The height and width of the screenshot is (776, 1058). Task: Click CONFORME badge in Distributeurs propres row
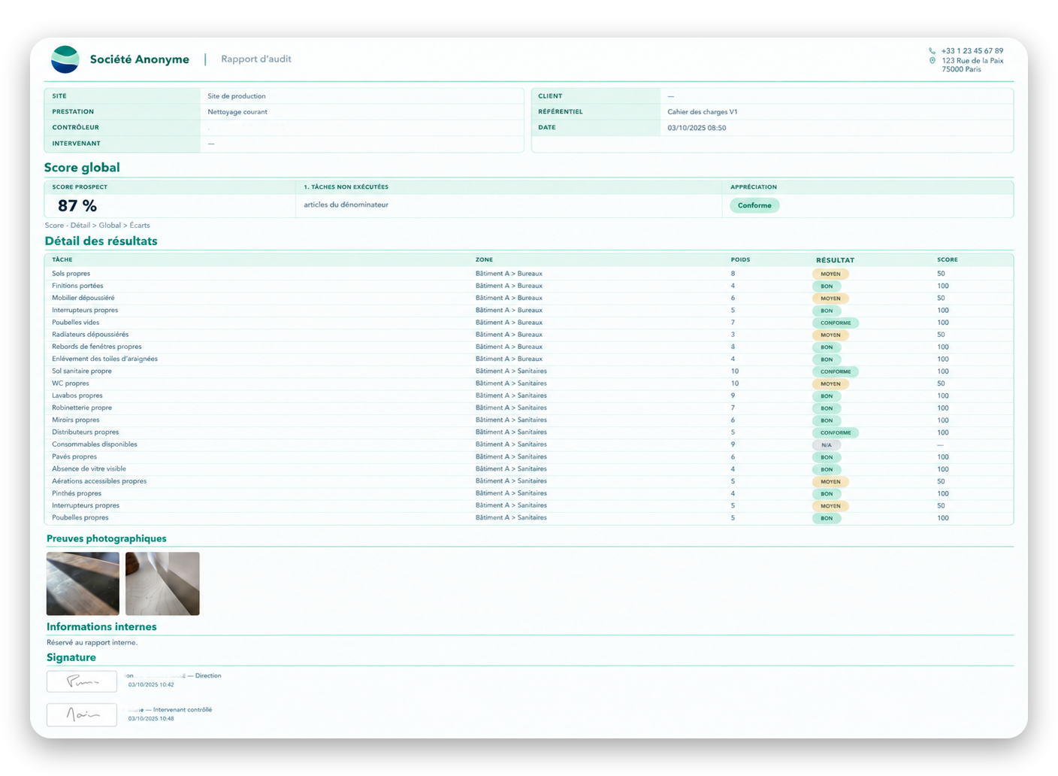[836, 432]
